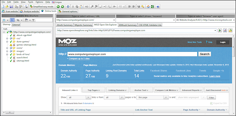Click the green Go play icon beside URL
Image resolution: width=236 pixels, height=116 pixels.
pyautogui.click(x=220, y=30)
